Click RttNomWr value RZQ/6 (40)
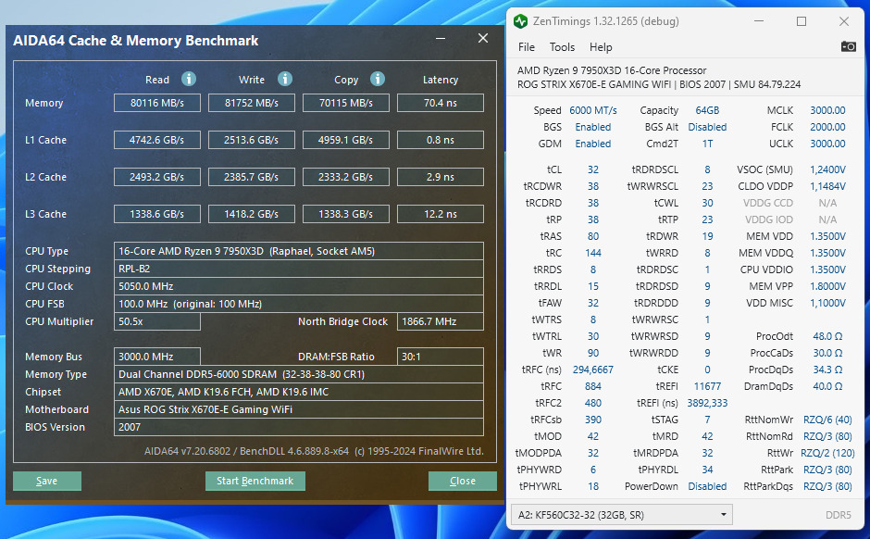Screen dimensions: 870x539 click(x=827, y=420)
